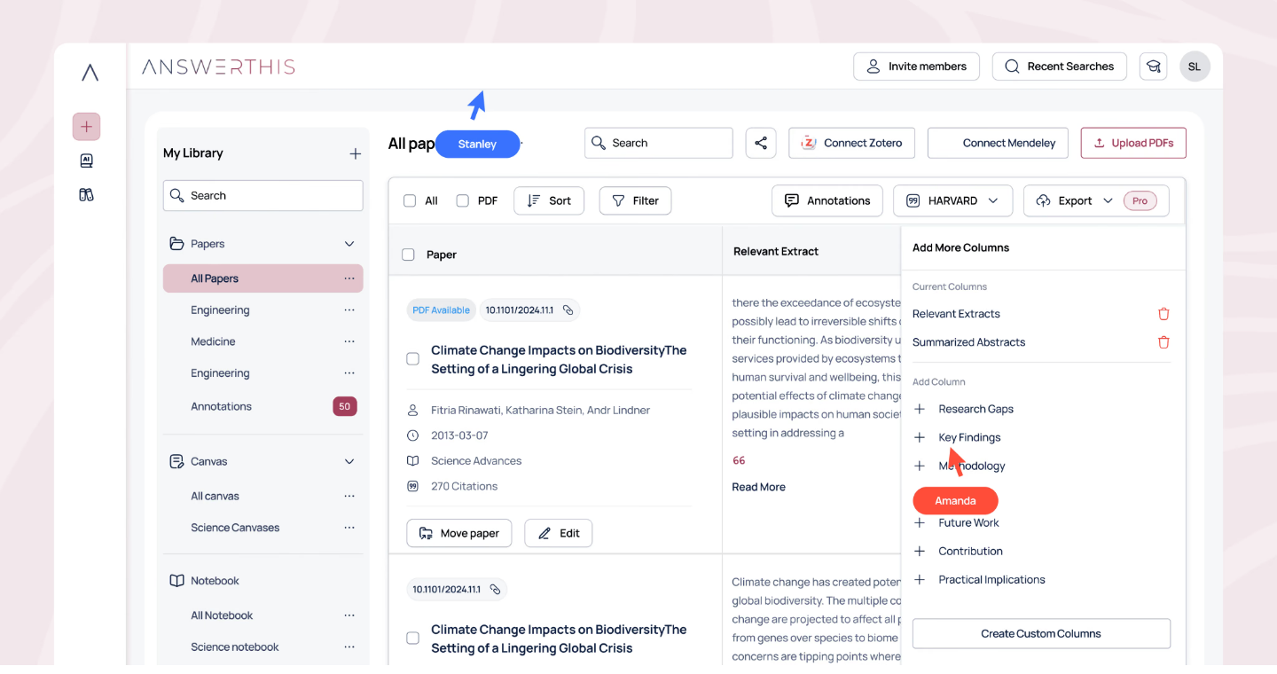Click Connect Zotero button

pyautogui.click(x=851, y=143)
